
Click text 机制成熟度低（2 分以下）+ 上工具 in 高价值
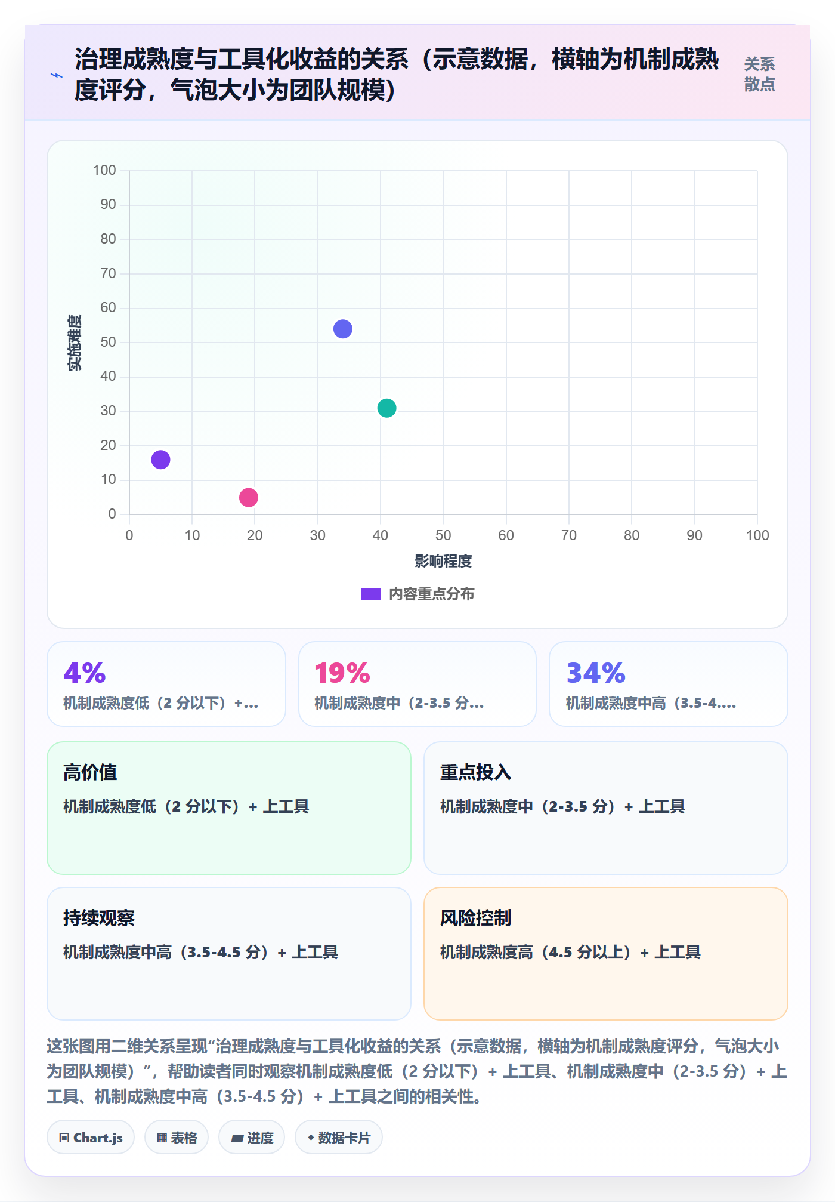(186, 807)
